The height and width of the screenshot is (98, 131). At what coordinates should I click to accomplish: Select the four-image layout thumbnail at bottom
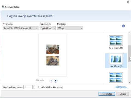116,77
